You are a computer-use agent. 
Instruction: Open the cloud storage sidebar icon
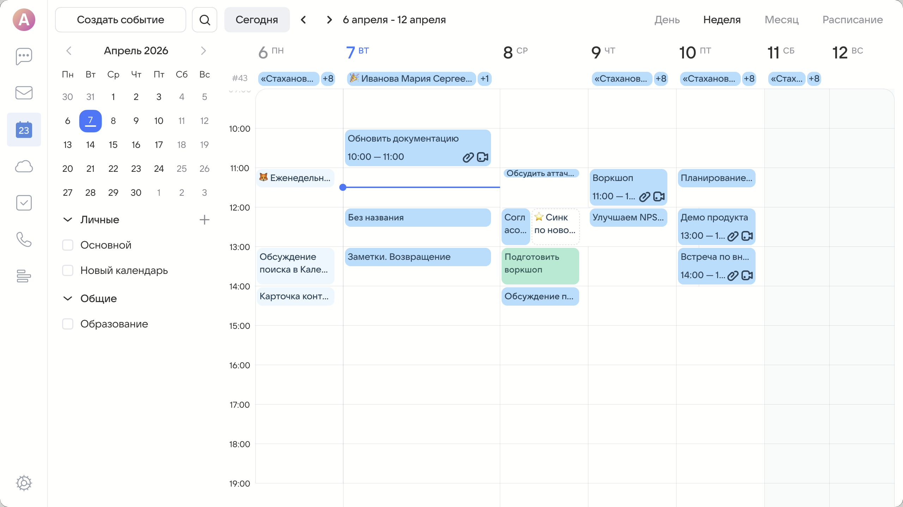[24, 166]
